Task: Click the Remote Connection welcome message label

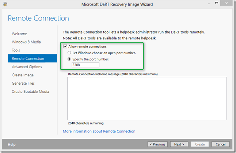Action: click(x=113, y=74)
